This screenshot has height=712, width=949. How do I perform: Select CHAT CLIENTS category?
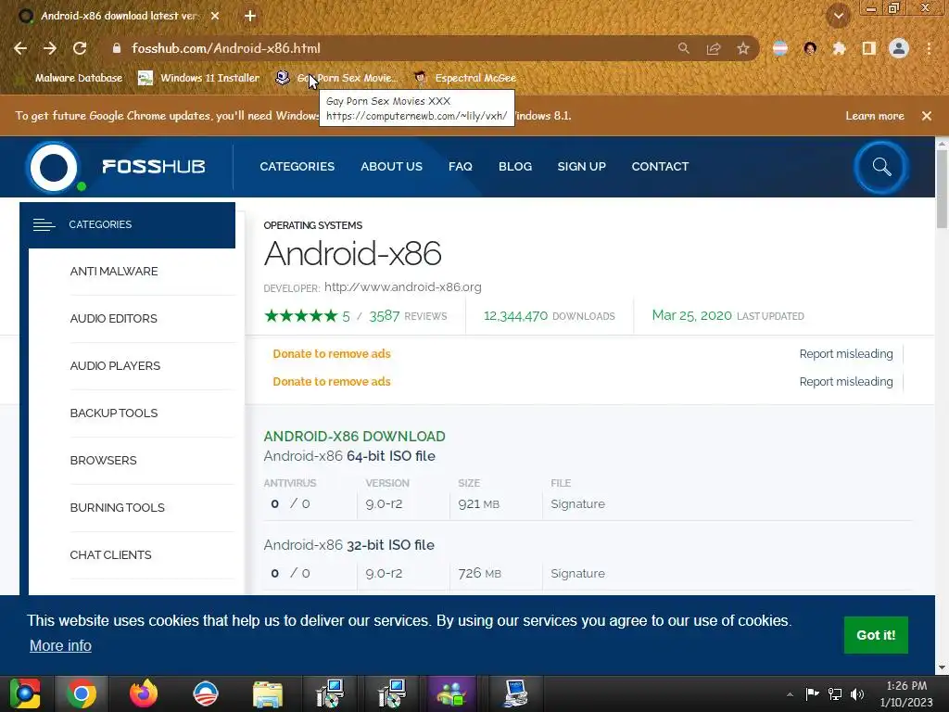click(x=111, y=554)
